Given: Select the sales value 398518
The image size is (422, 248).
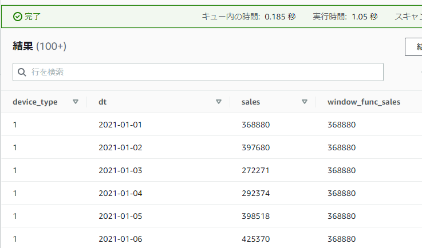Looking at the screenshot, I should pos(256,216).
